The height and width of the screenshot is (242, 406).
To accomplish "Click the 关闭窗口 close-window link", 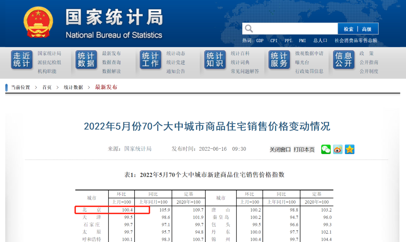I will pyautogui.click(x=279, y=149).
